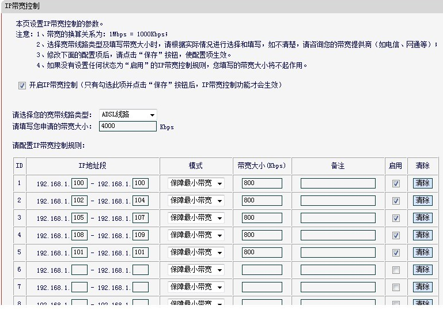Select the 备注 note field in row 5

point(338,253)
